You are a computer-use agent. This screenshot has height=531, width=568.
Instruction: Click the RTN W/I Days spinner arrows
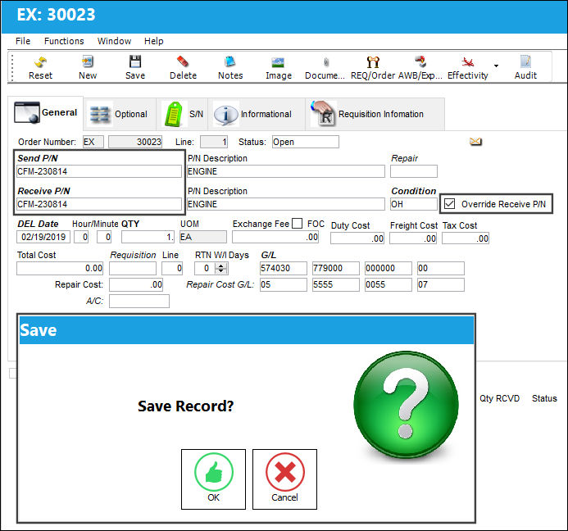coord(221,269)
